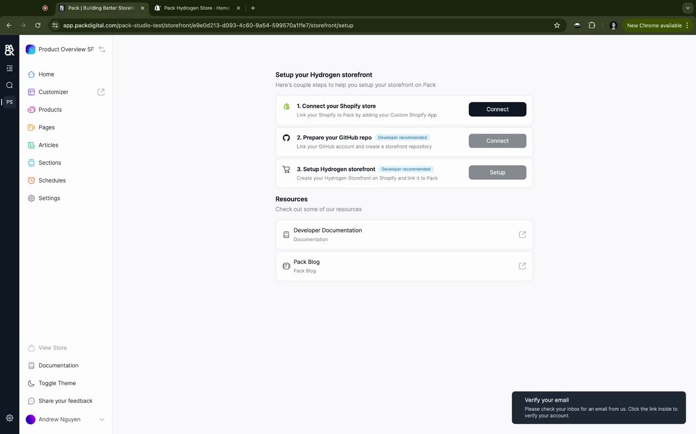Click Share your feedback label
This screenshot has height=434, width=696.
click(66, 401)
